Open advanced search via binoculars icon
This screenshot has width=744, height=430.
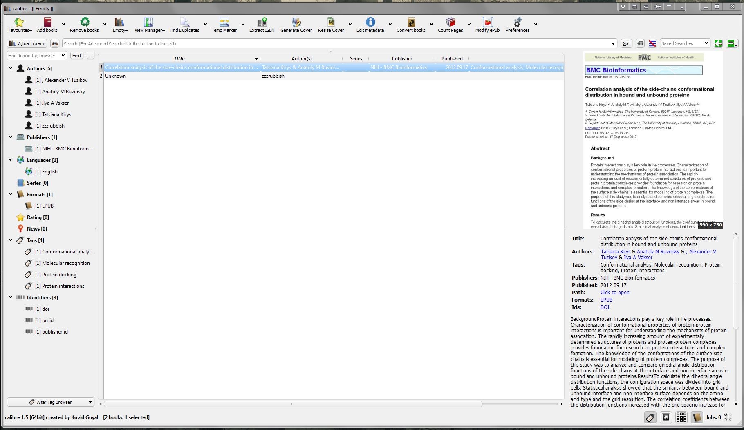click(x=55, y=43)
